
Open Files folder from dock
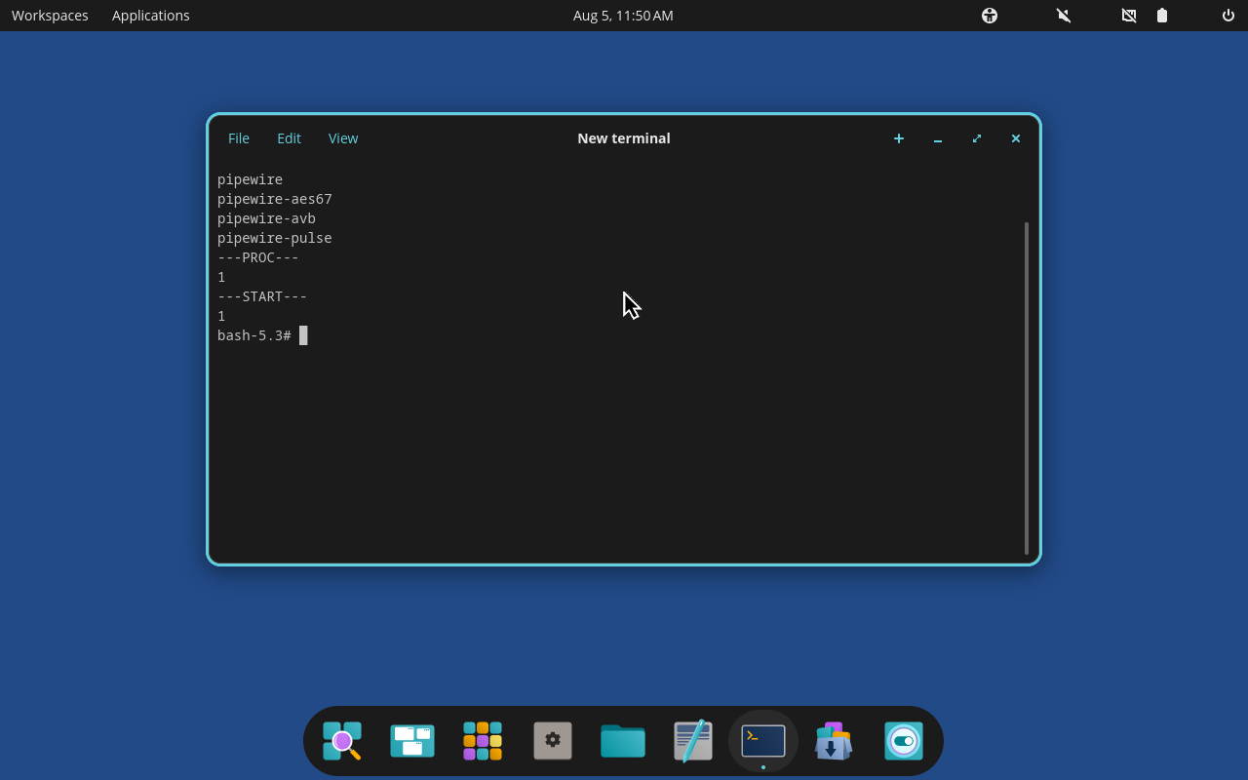(x=623, y=741)
